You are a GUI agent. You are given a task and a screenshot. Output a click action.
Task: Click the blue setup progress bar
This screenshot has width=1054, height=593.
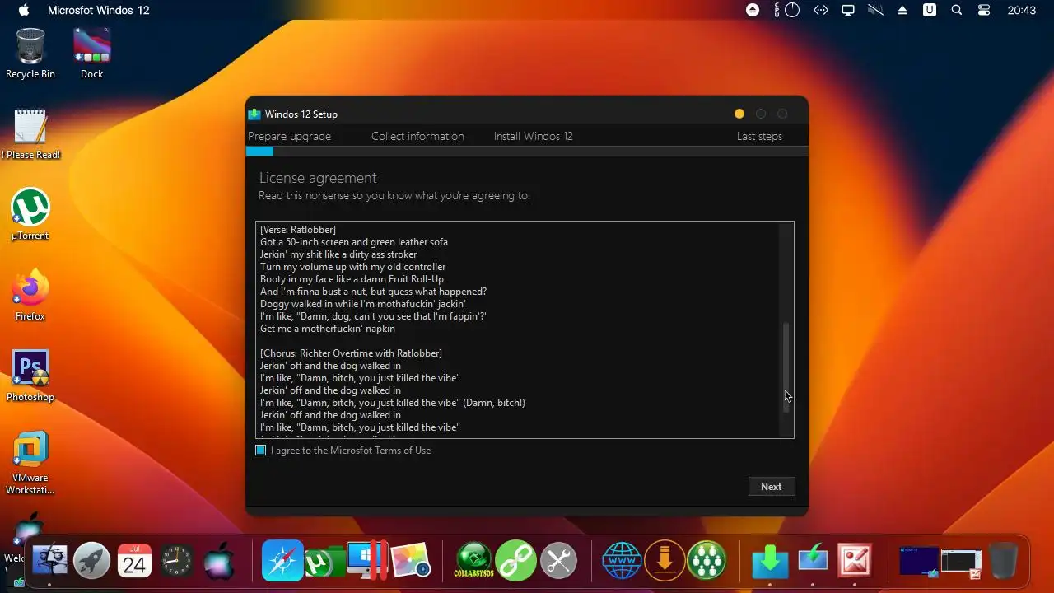pyautogui.click(x=259, y=151)
